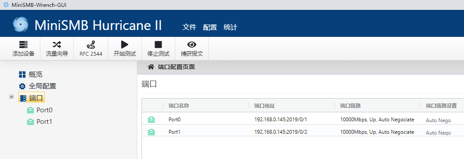This screenshot has width=464, height=159.
Task: Click the 端口 section heading
Action: pos(149,84)
